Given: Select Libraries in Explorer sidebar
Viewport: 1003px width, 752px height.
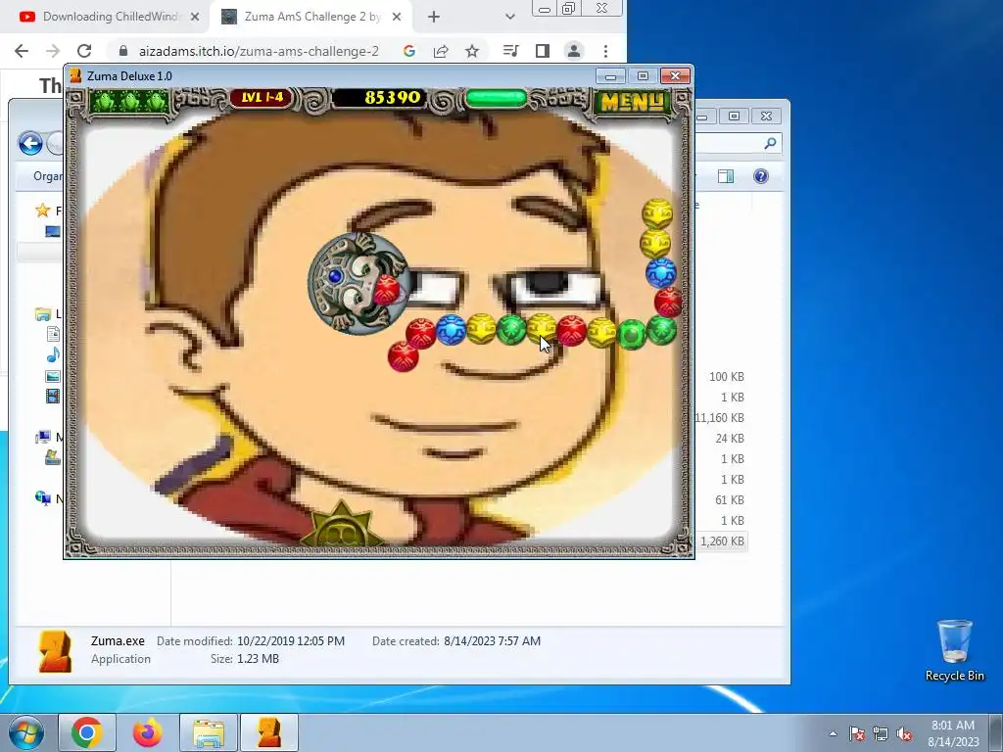Looking at the screenshot, I should [43, 314].
